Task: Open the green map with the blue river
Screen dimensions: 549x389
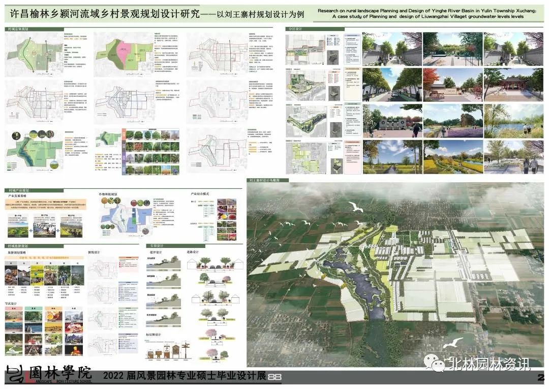Action: (35, 151)
